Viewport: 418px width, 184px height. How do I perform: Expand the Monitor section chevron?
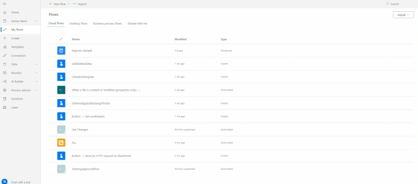coord(36,73)
